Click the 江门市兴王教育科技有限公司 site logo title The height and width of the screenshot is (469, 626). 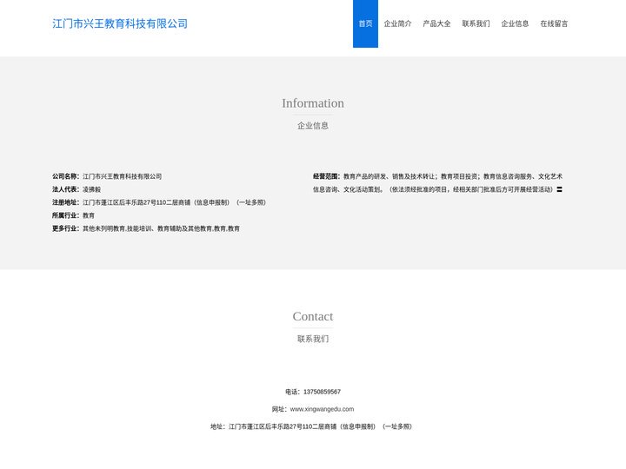pos(120,23)
